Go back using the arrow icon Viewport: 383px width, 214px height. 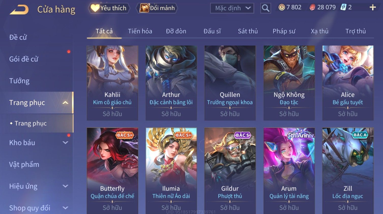pyautogui.click(x=19, y=10)
